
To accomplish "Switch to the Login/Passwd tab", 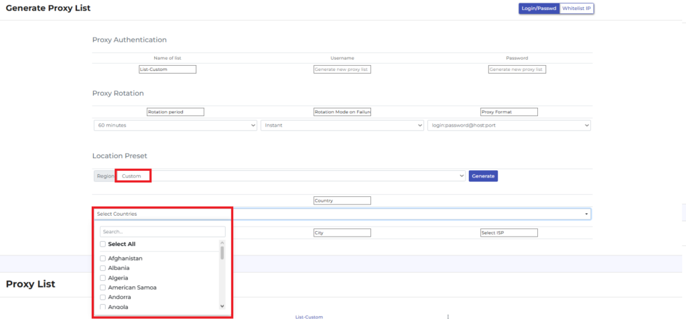I will click(x=539, y=9).
